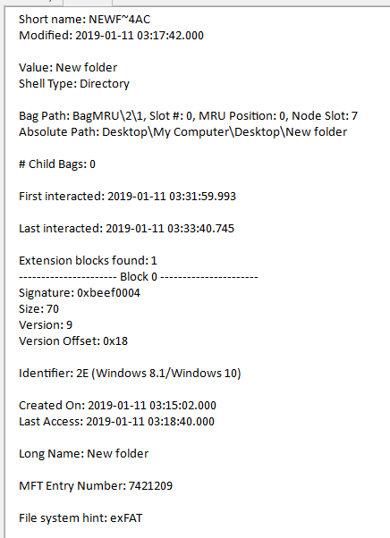Click the Size: 70 line

tap(38, 309)
